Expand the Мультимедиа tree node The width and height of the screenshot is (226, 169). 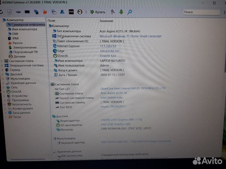click(3, 79)
